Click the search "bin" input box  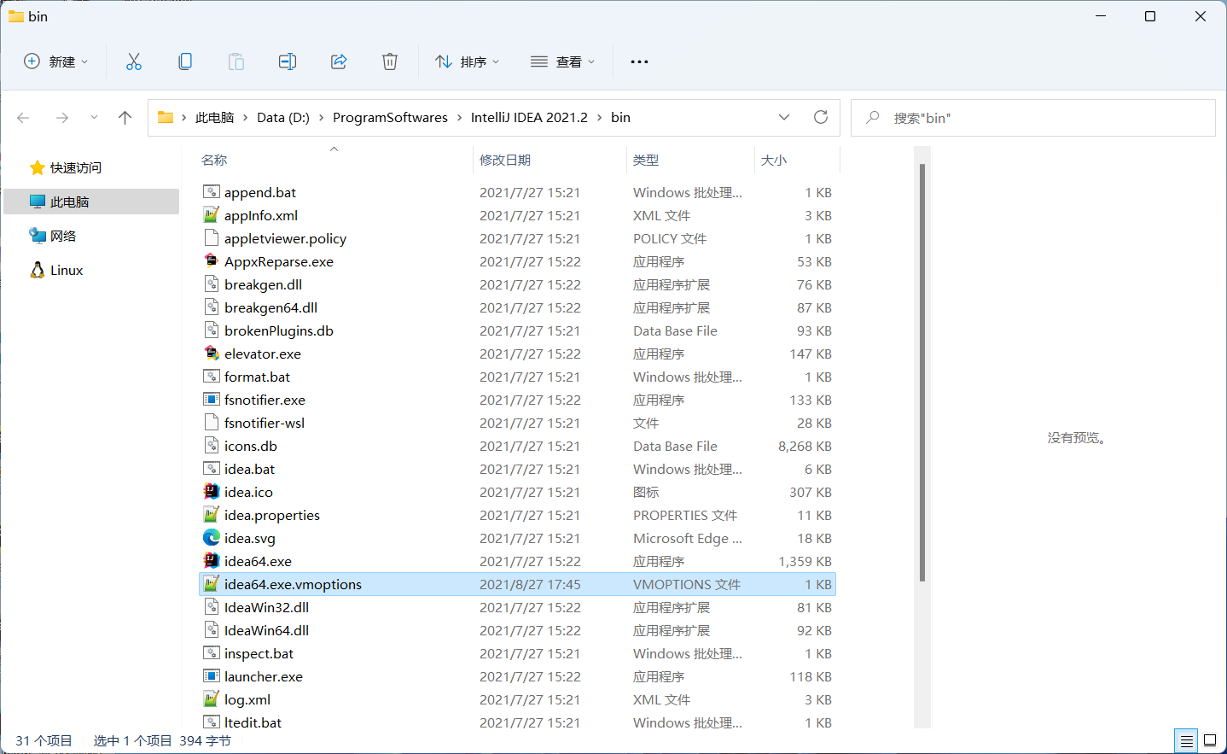pyautogui.click(x=1033, y=118)
